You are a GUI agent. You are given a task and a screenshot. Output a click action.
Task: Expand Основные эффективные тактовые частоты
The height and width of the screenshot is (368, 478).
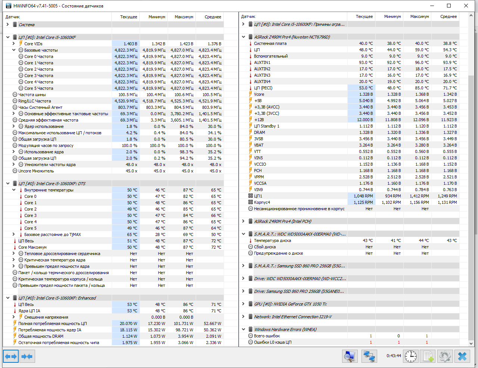[14, 114]
